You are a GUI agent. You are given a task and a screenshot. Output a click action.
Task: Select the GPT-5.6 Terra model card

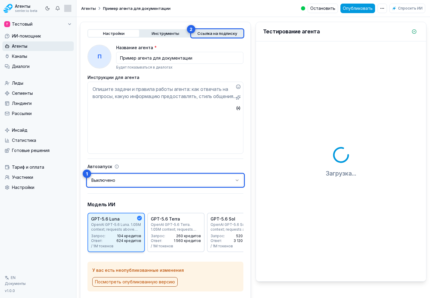176,232
